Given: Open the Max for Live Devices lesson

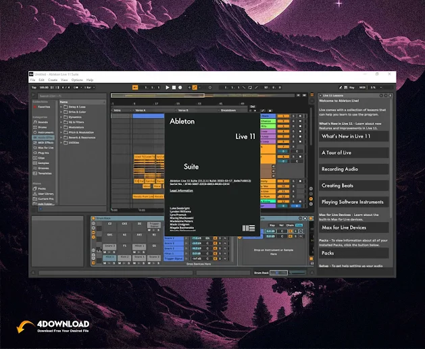Looking at the screenshot, I should (353, 227).
